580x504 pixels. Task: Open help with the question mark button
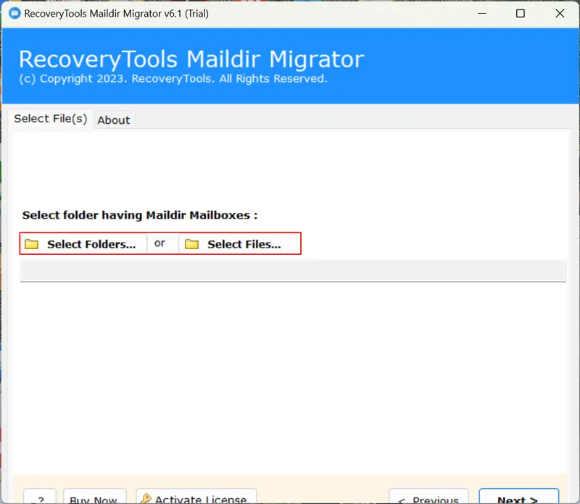coord(40,498)
